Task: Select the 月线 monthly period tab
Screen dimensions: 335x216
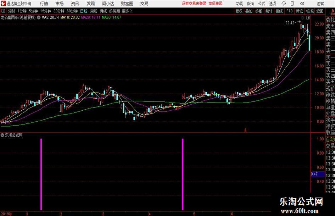Action: pos(103,11)
